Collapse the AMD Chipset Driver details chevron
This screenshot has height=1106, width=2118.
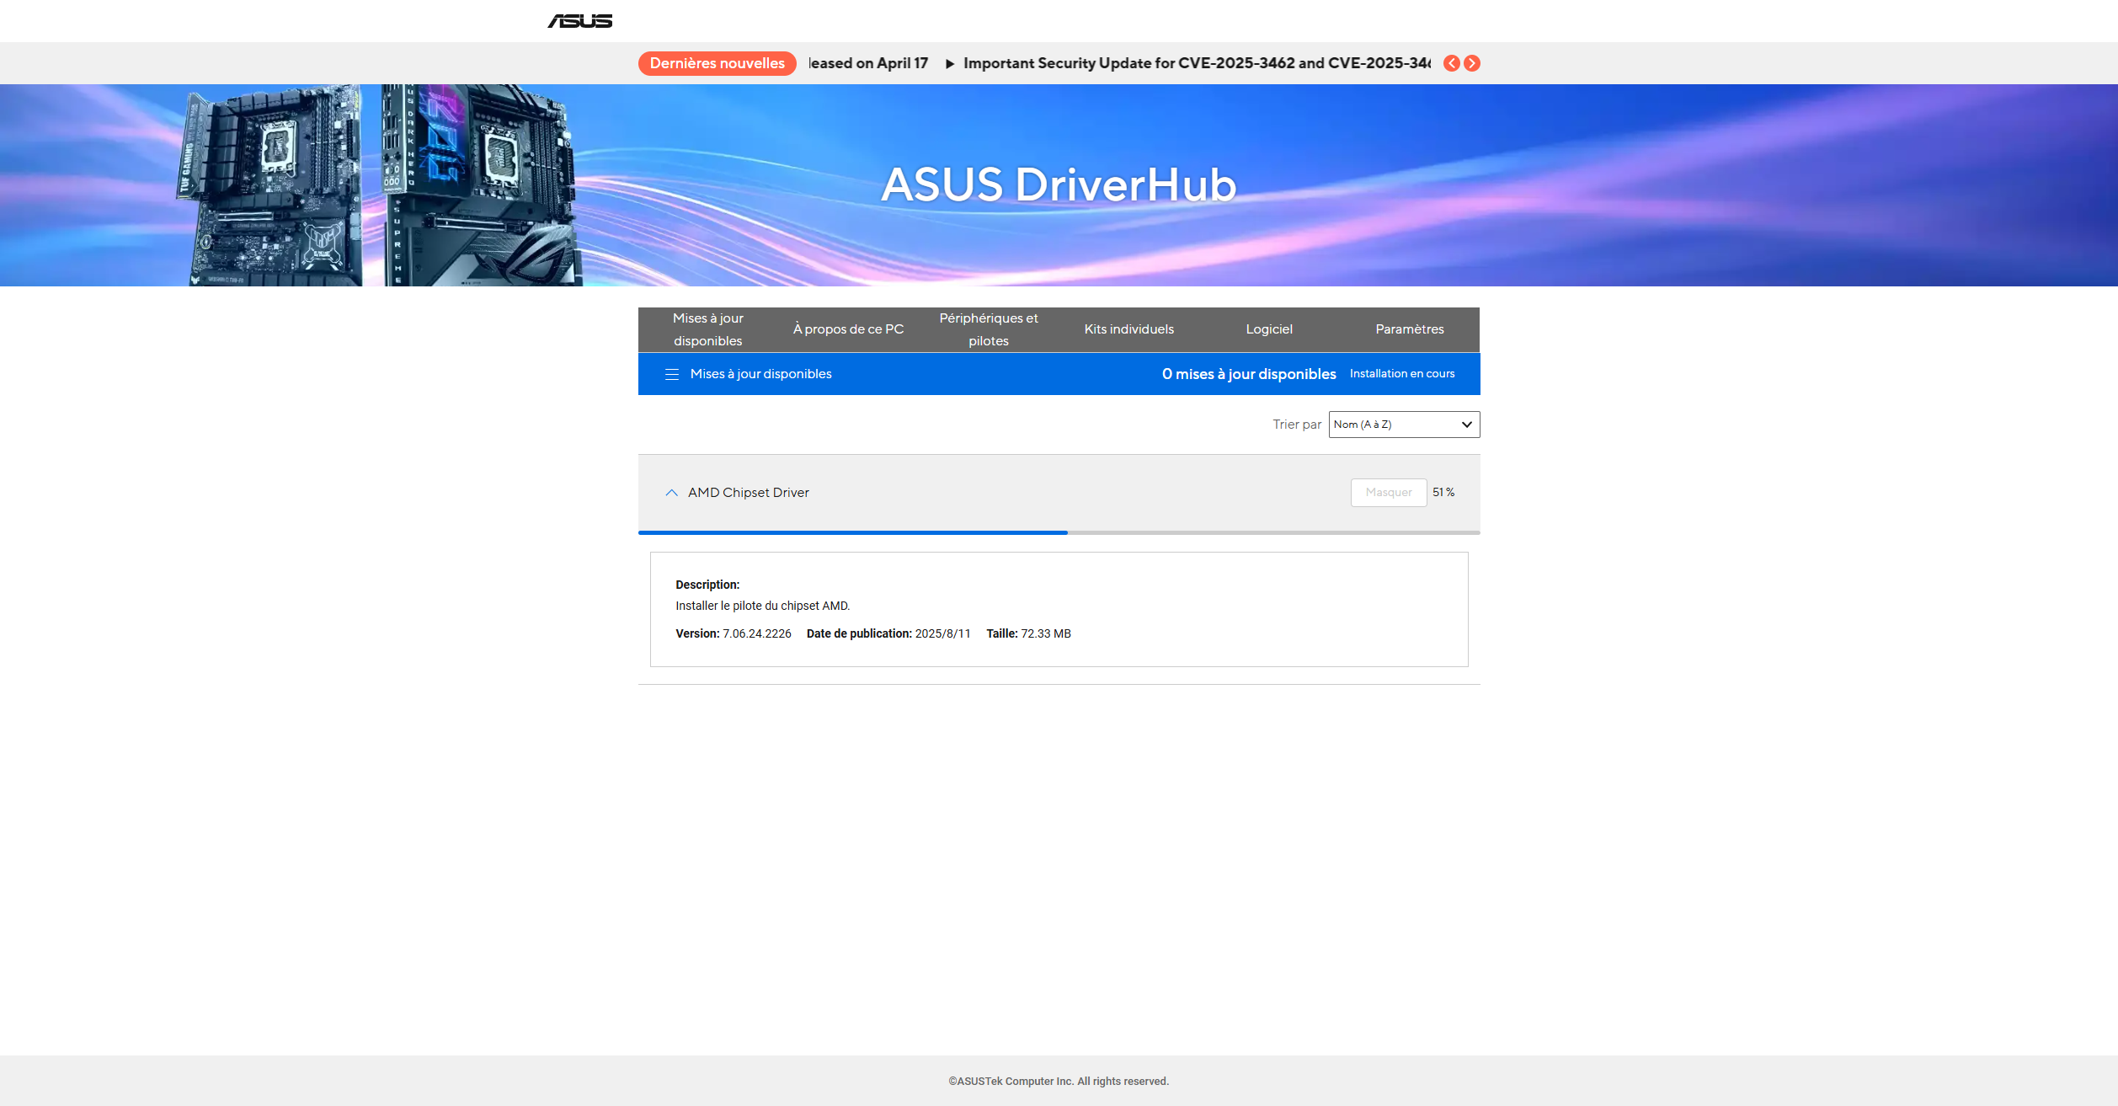tap(671, 493)
